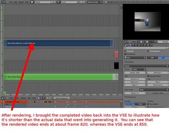Open the editor type selector in top info bar
Viewport: 169px width, 134px height.
(x=4, y=2)
